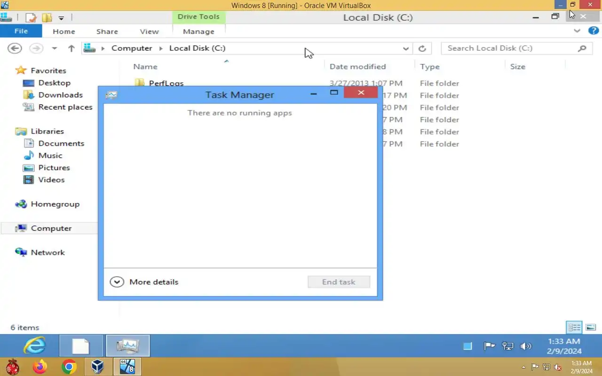
Task: Open the address bar history dropdown
Action: 405,48
